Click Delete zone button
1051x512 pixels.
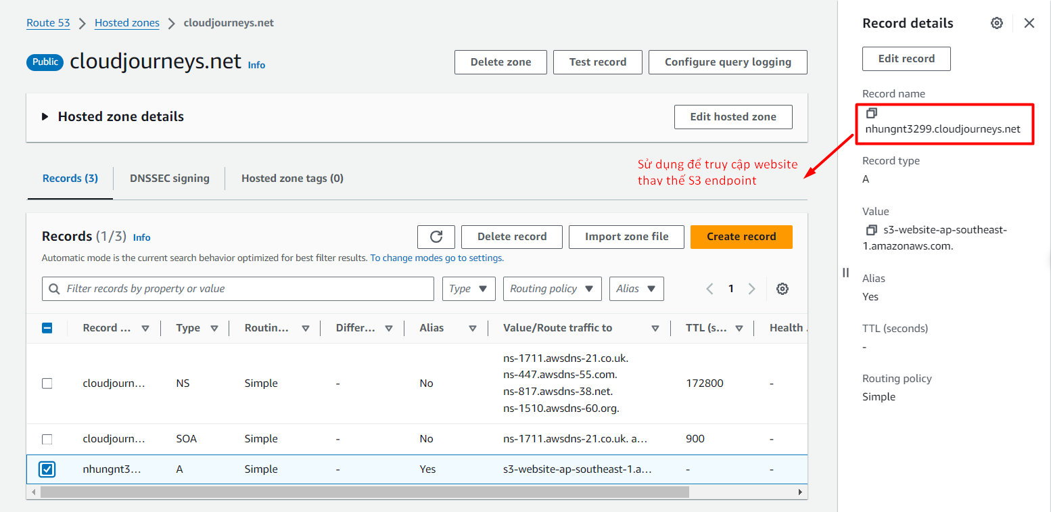[x=500, y=62]
